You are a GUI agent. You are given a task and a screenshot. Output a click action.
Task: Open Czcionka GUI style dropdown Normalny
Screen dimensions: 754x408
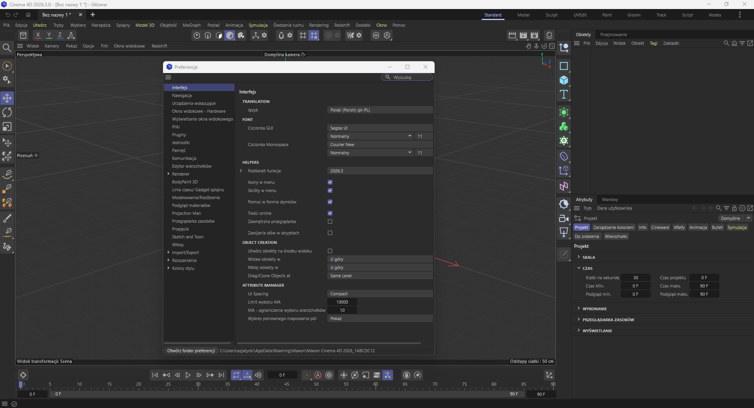pyautogui.click(x=370, y=136)
